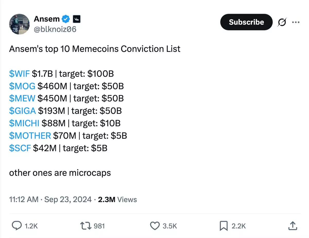Viewport: 309px width, 238px height.
Task: Click the affiliate badge beside Ansem
Action: coord(77,19)
